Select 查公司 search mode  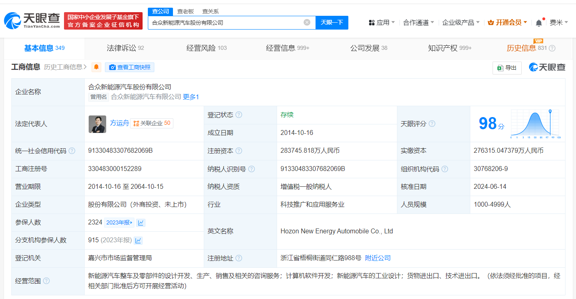160,11
